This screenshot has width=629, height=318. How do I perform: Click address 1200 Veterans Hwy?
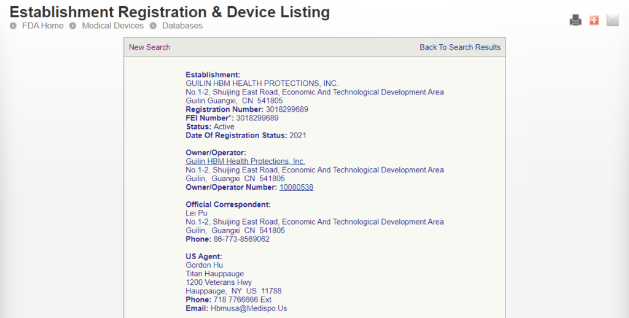(218, 282)
